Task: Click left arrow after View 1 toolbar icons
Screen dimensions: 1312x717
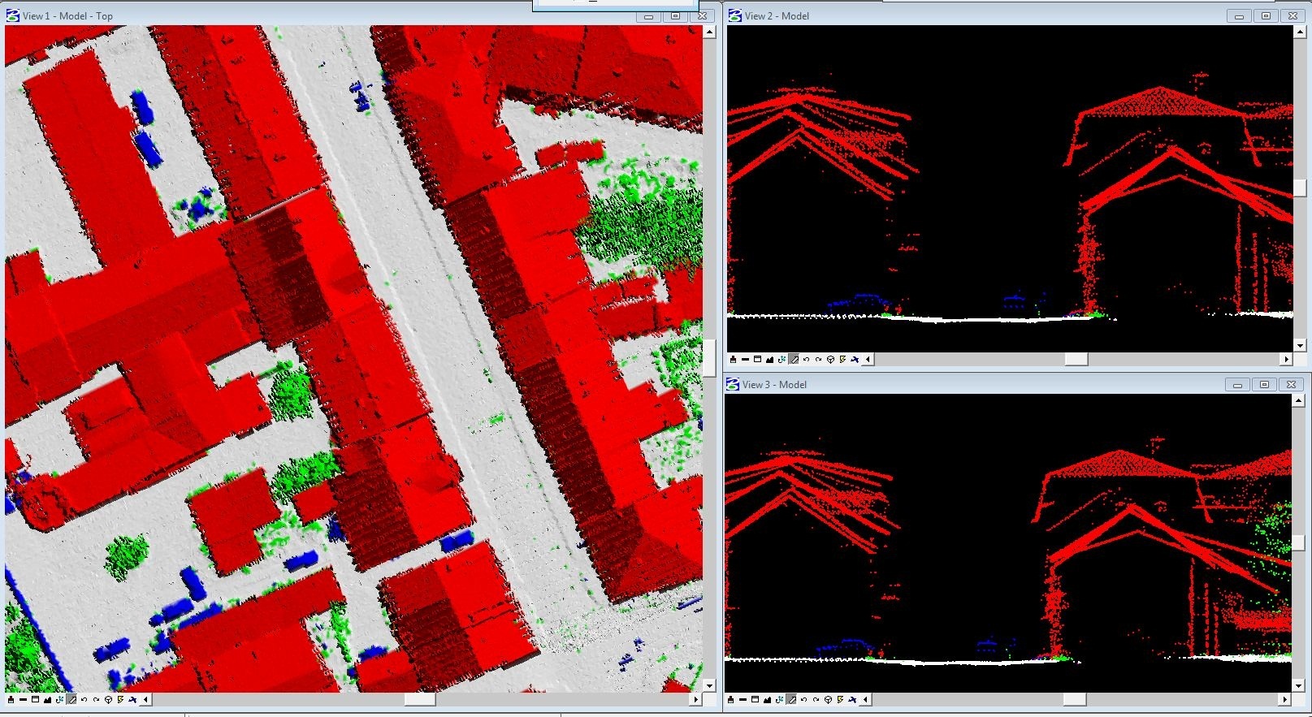Action: coord(145,699)
